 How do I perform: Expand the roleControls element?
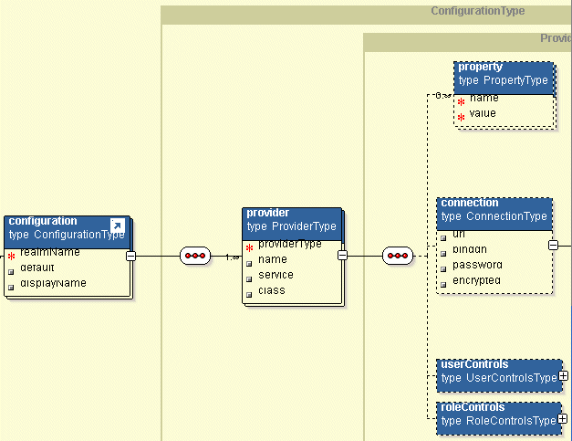pyautogui.click(x=563, y=418)
